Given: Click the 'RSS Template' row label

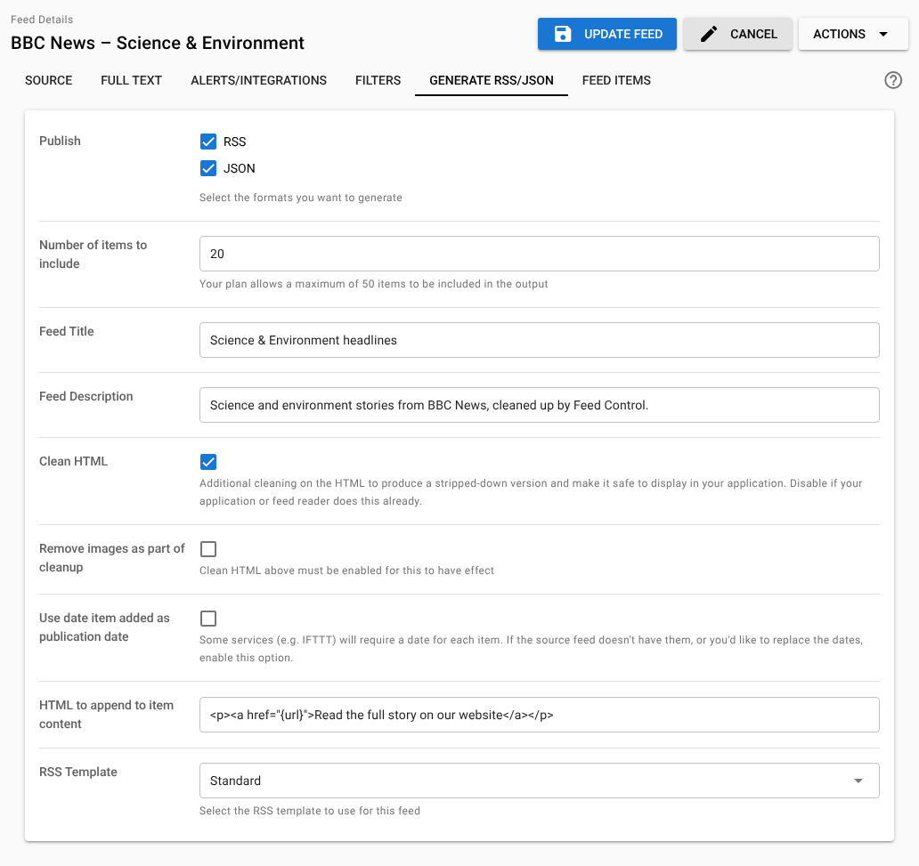Looking at the screenshot, I should pos(78,772).
